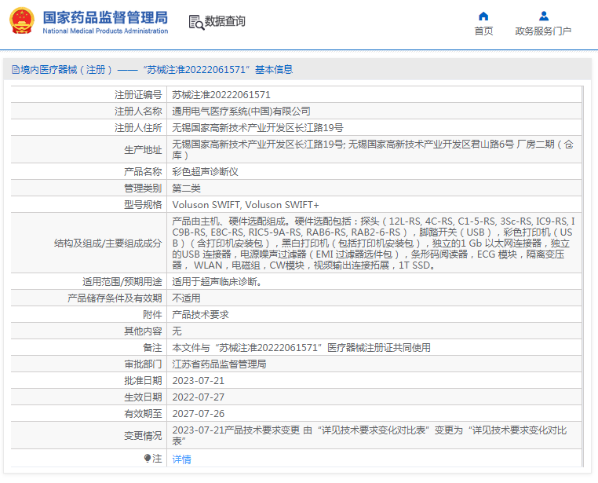Click the 结构及组成/主要组成成分 label
598x483 pixels.
click(108, 243)
